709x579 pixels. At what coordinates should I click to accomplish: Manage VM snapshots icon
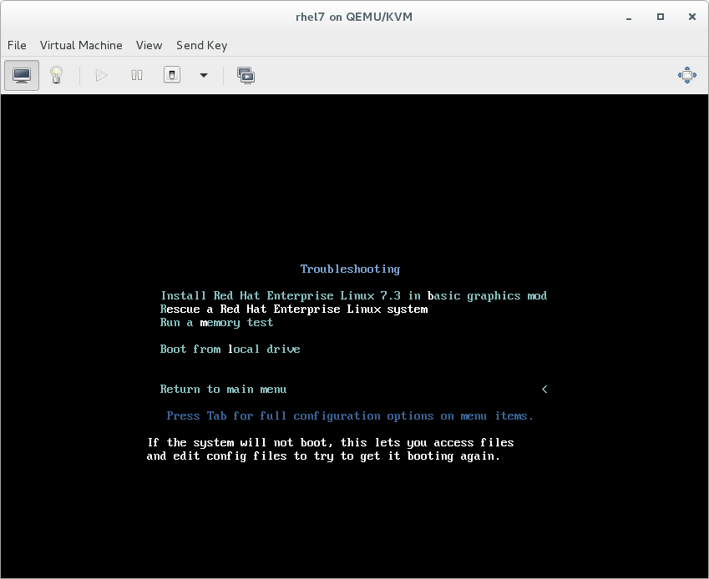(x=246, y=75)
